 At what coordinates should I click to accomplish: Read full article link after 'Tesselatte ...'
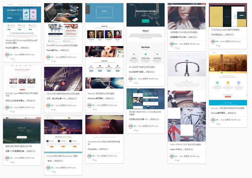pyautogui.click(x=104, y=149)
